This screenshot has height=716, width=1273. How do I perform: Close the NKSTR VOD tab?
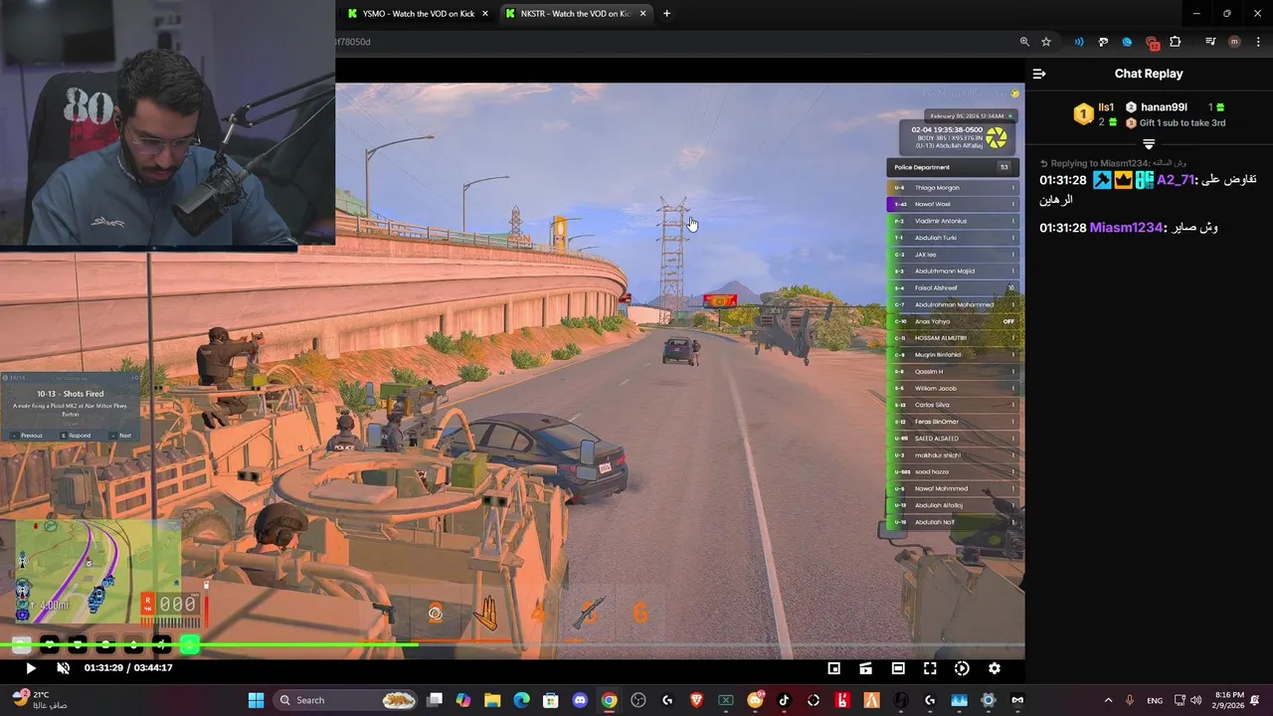click(643, 13)
